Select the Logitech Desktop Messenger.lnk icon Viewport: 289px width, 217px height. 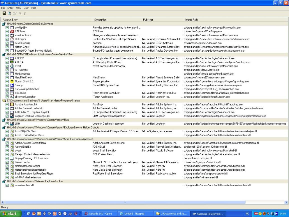[12, 116]
